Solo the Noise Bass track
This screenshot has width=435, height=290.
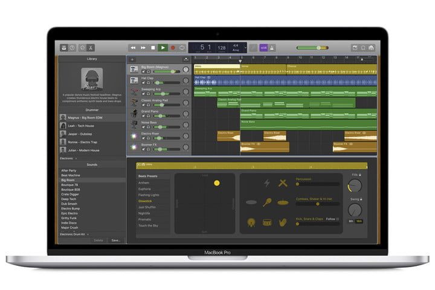coord(149,127)
